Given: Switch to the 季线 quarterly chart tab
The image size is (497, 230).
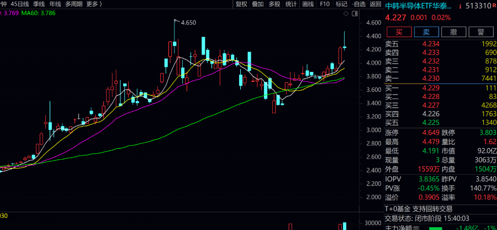Looking at the screenshot, I should (x=40, y=4).
